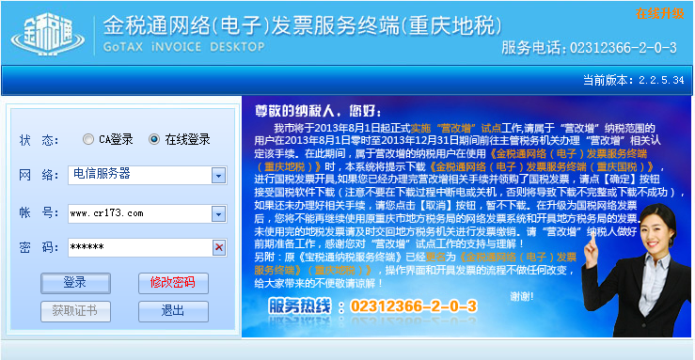Click the saleswoman picture in announcement
This screenshot has height=360, width=695.
coord(636,270)
